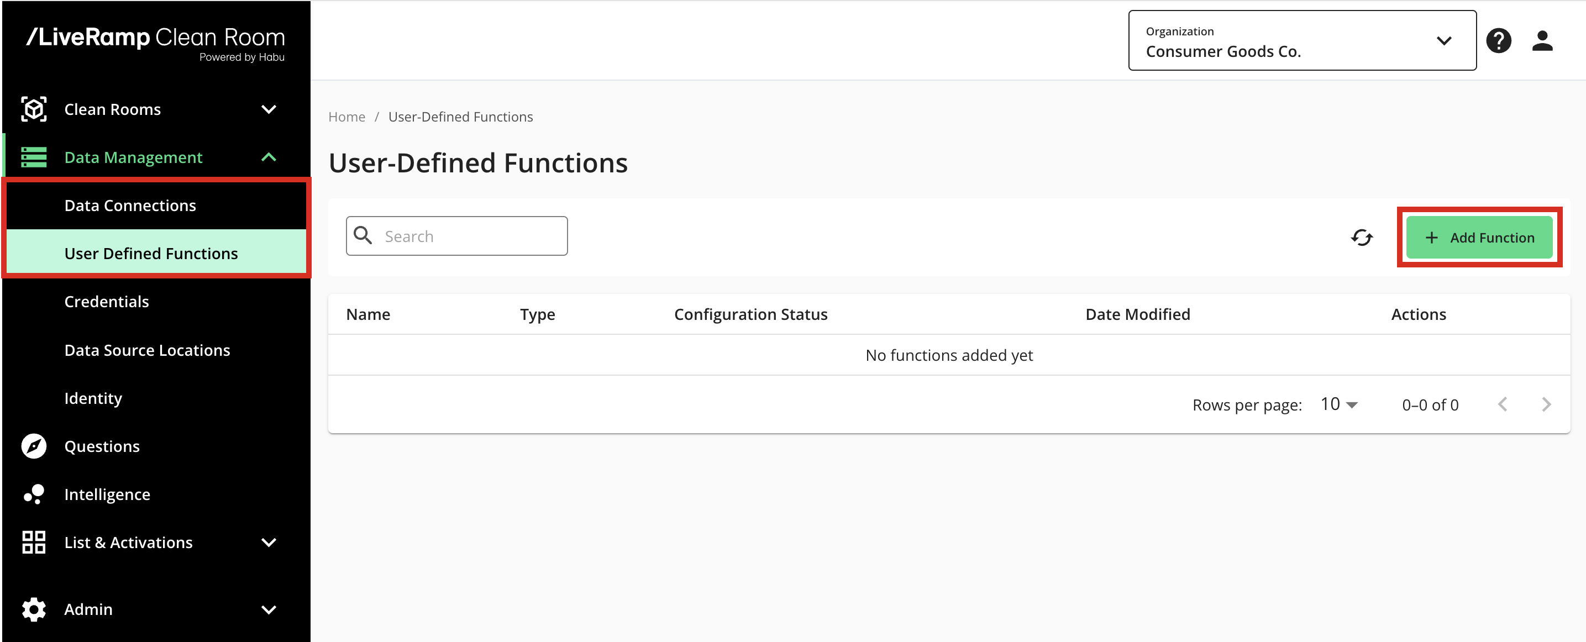Open the help question mark icon
1586x642 pixels.
(x=1498, y=41)
